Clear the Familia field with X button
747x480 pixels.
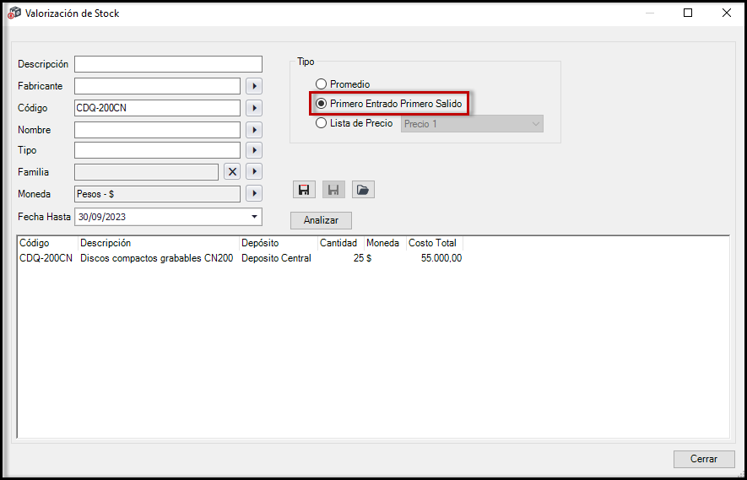[232, 171]
